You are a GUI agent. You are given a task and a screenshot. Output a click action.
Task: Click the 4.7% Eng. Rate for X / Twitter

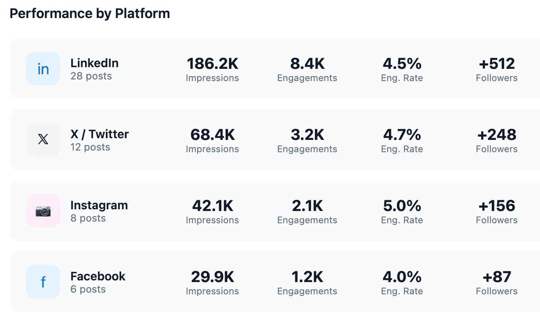pos(402,135)
